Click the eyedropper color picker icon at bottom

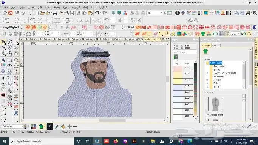click(57, 126)
